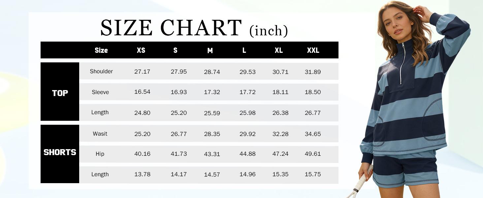Click the SIZE CHART title text

tap(171, 28)
